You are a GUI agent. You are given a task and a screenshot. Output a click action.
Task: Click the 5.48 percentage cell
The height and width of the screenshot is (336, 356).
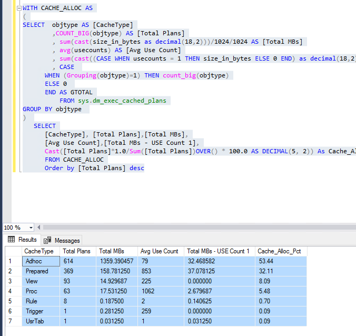[x=281, y=291]
